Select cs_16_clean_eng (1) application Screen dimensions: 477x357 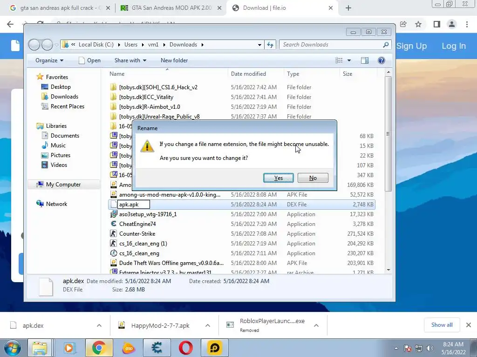tap(143, 244)
